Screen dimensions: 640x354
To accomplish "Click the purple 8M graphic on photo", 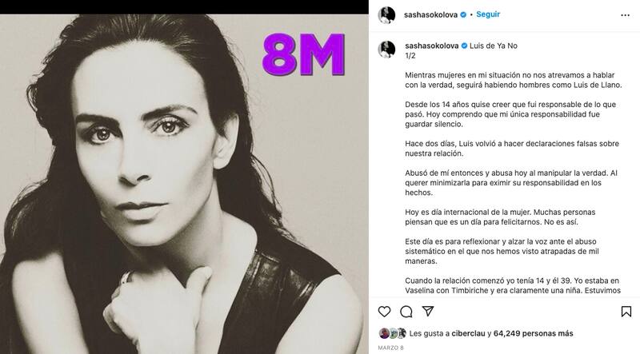I will click(304, 55).
